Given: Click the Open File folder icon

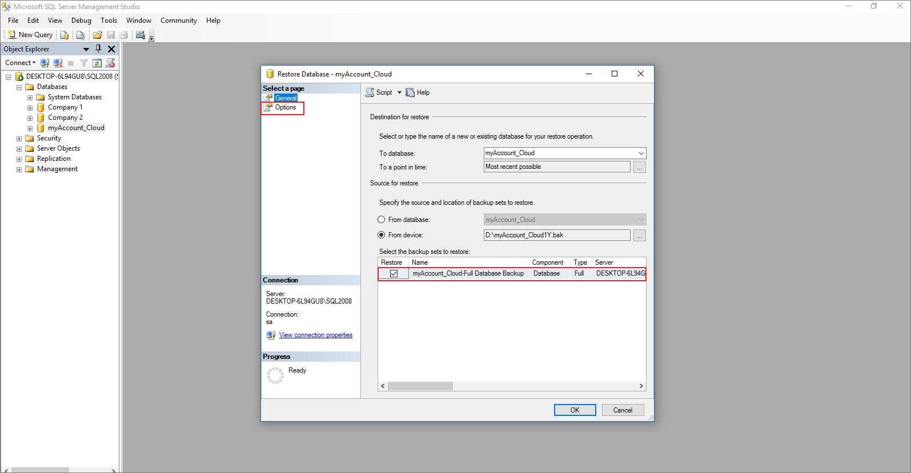Looking at the screenshot, I should click(98, 35).
